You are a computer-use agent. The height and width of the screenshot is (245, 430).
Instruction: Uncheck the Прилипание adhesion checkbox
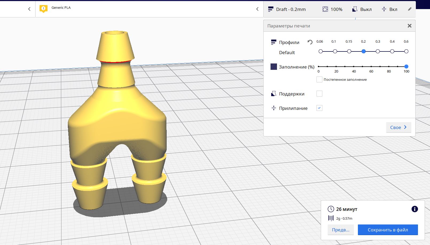click(x=319, y=108)
